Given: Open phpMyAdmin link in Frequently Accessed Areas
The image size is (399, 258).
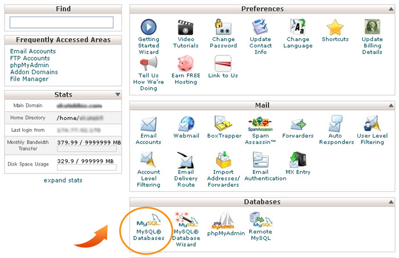Looking at the screenshot, I should pyautogui.click(x=30, y=65).
